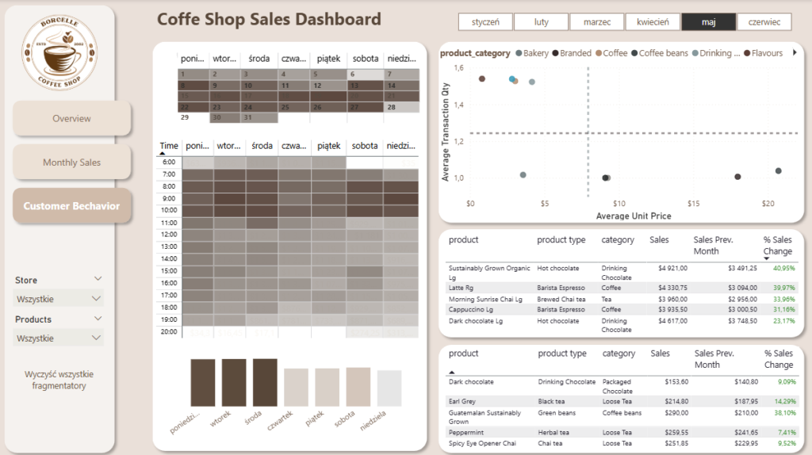The width and height of the screenshot is (812, 455).
Task: Open the Products Wszystkie dropdown
Action: (59, 338)
